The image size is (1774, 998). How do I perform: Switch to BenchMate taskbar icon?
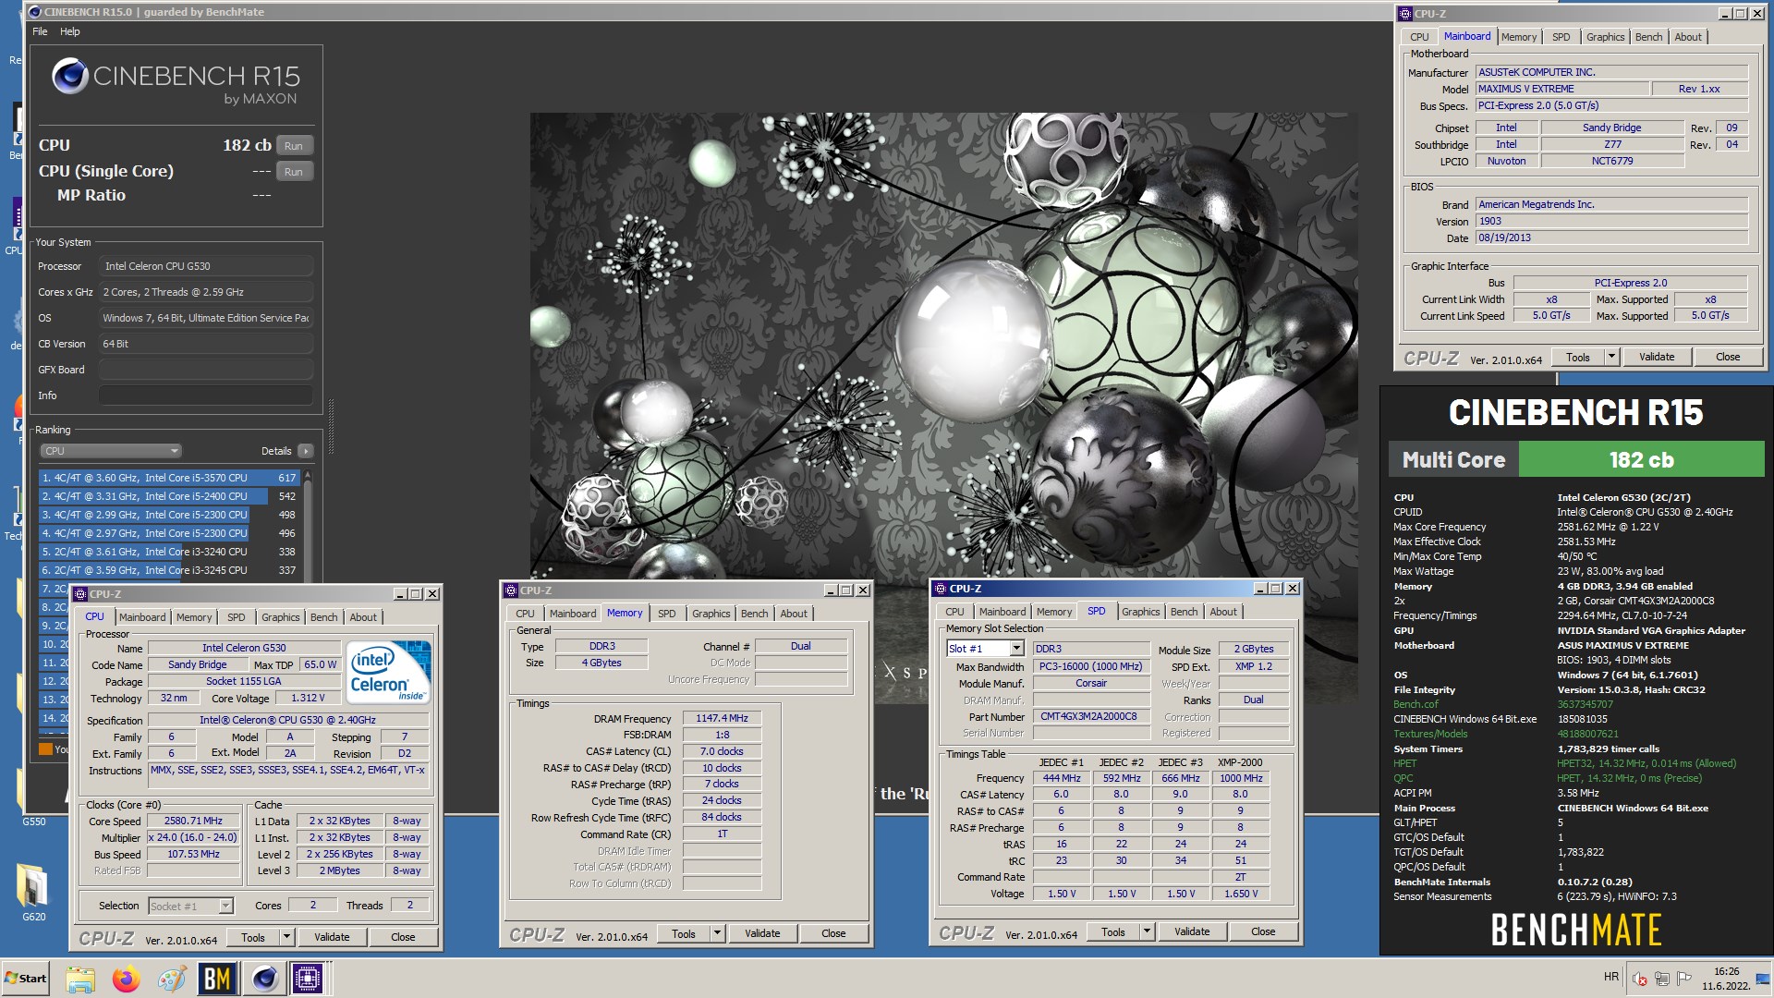[x=217, y=979]
